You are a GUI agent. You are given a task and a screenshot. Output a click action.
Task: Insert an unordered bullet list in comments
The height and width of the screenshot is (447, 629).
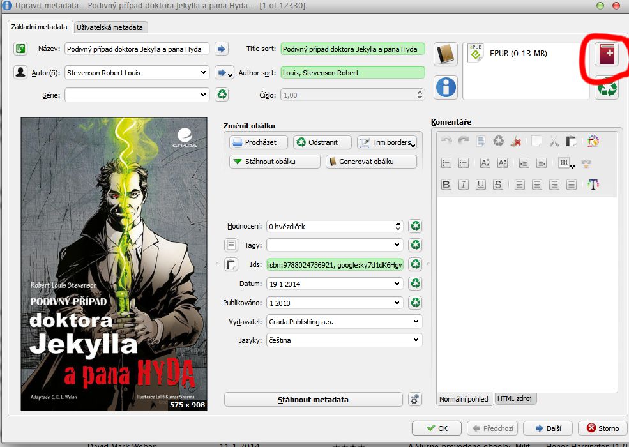[464, 163]
